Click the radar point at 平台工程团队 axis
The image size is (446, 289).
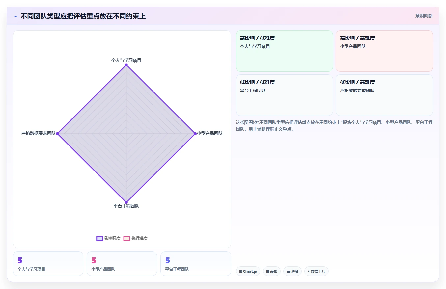tap(126, 202)
